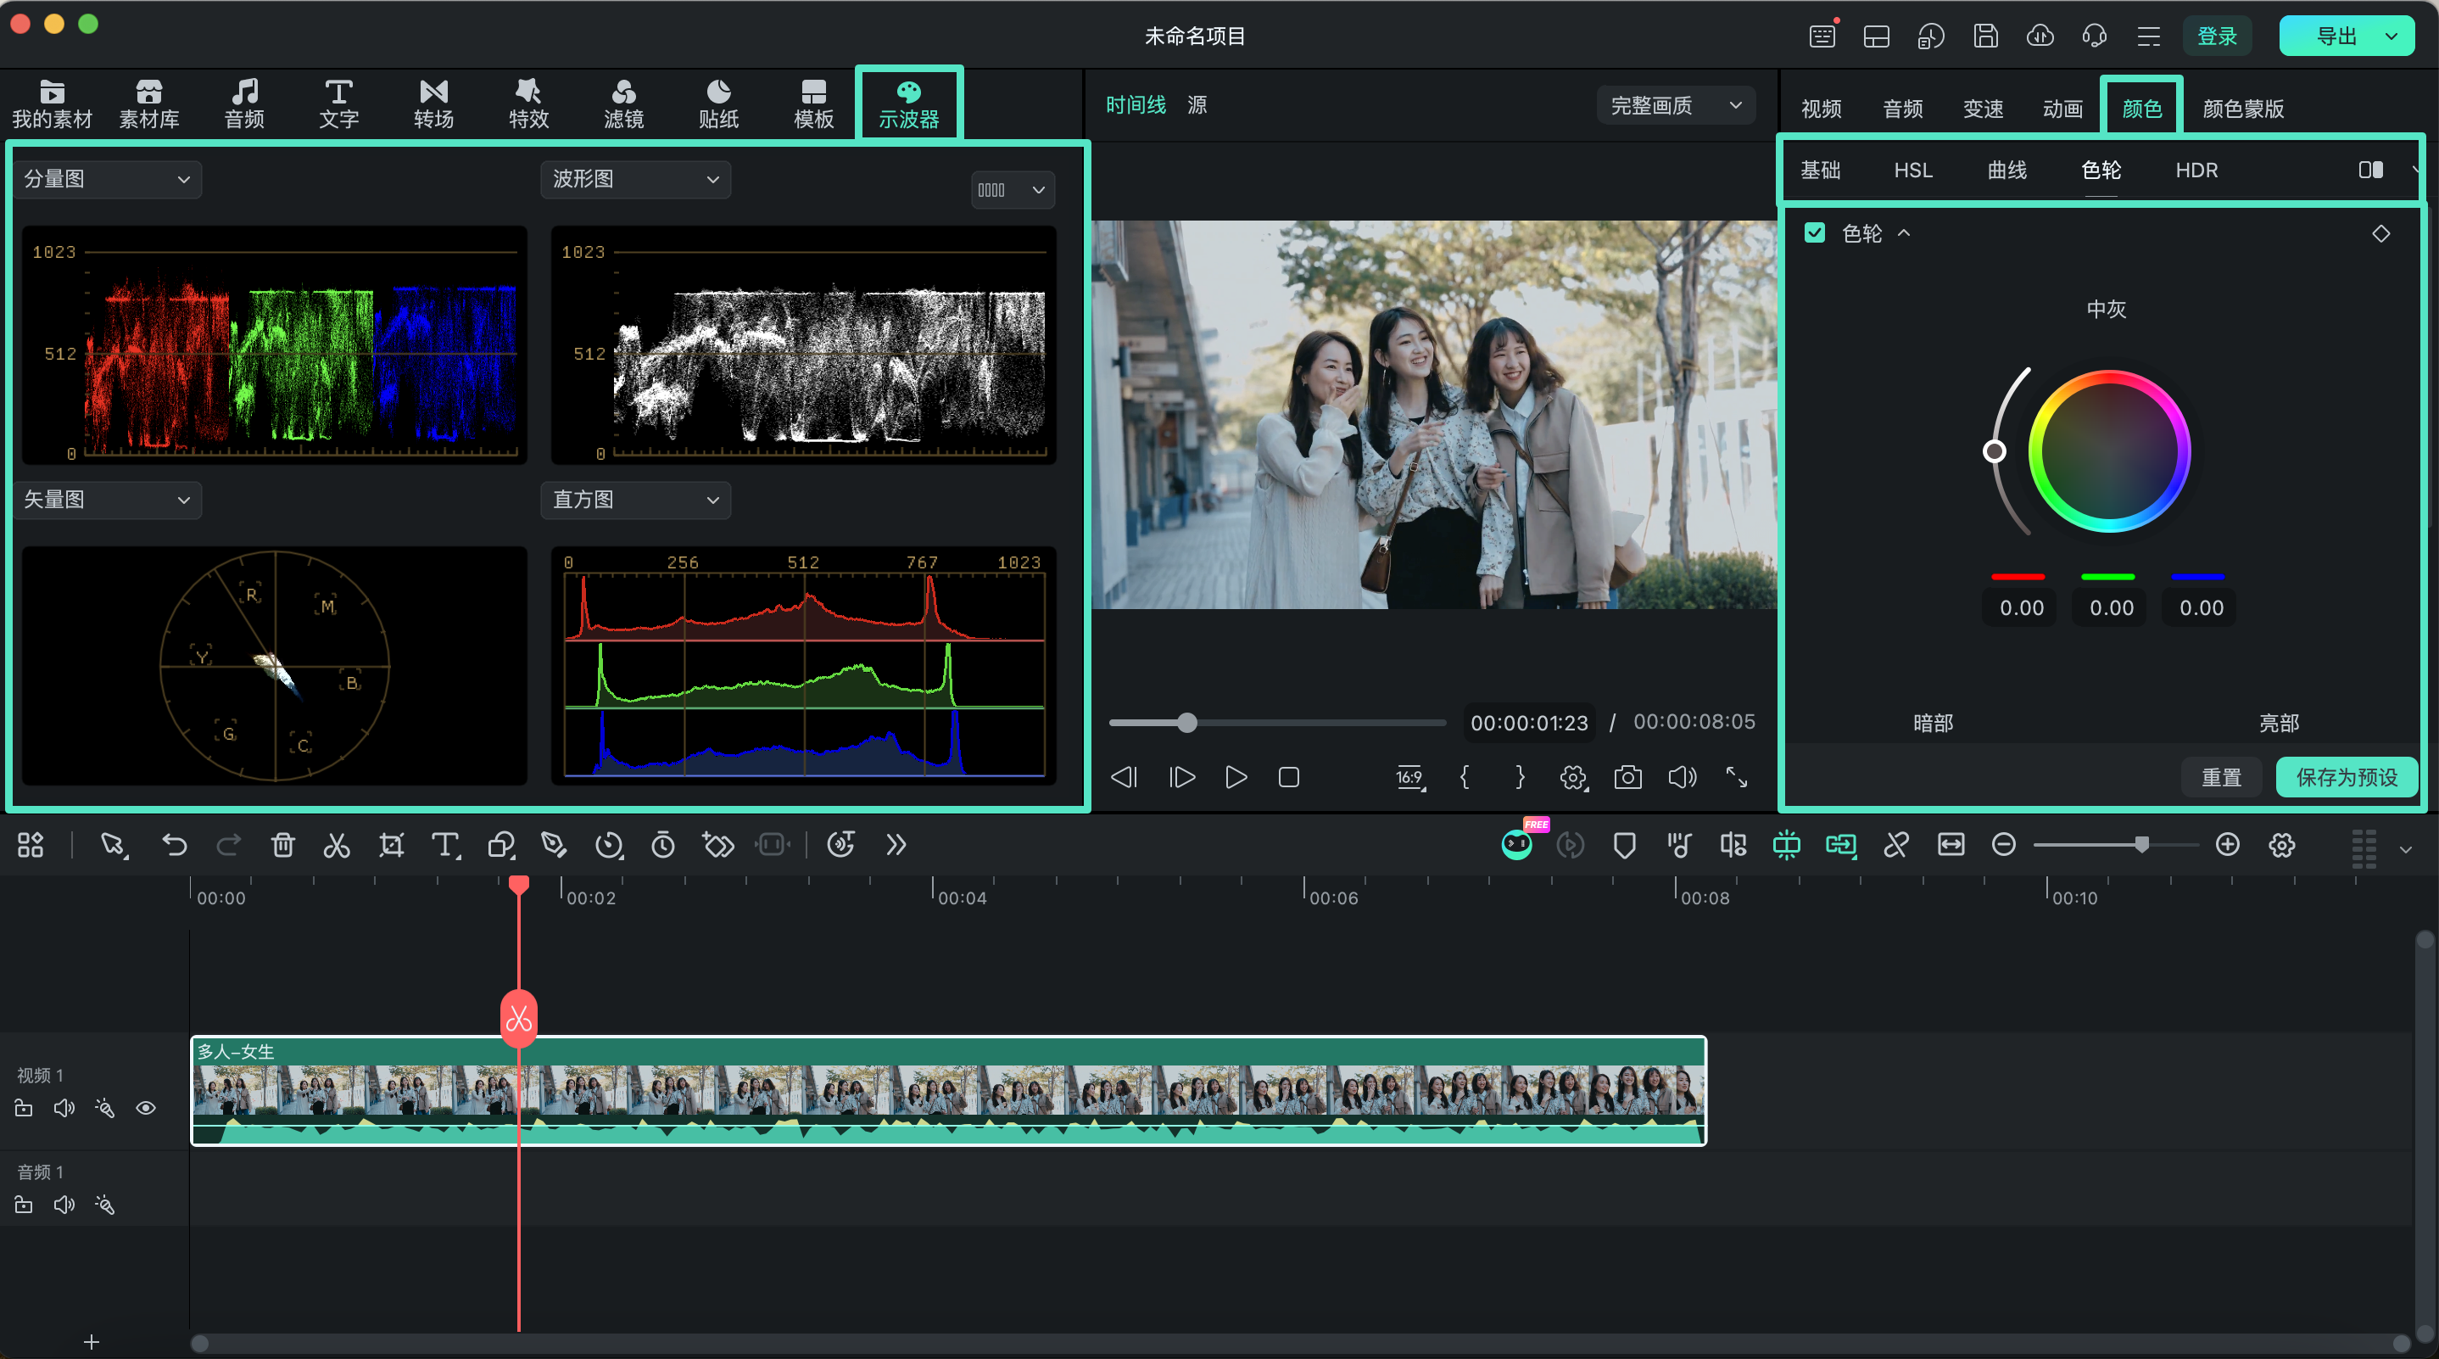The image size is (2439, 1359).
Task: Add keyframe diamond in color wheel panel
Action: [2381, 233]
